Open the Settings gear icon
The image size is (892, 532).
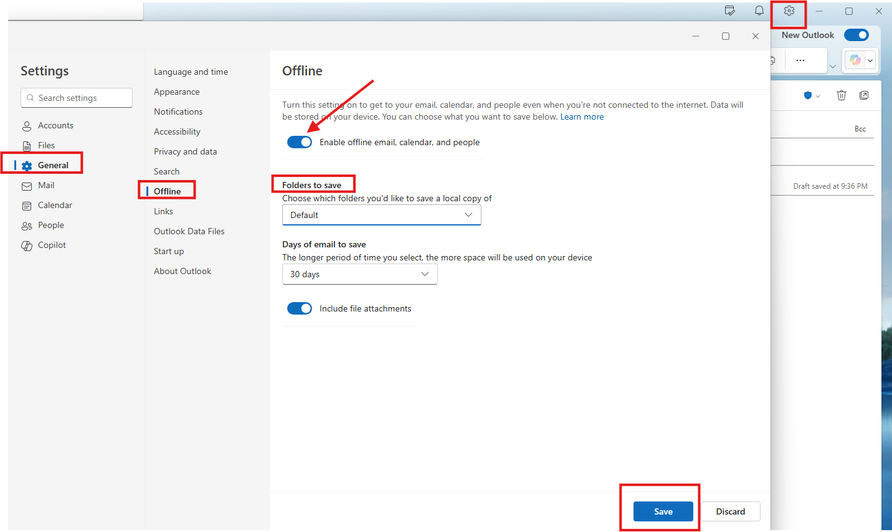point(789,11)
